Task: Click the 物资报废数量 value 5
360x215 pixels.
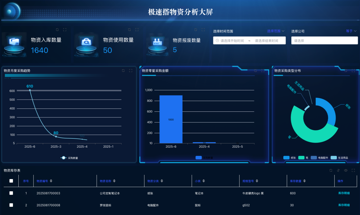Action: [x=175, y=50]
